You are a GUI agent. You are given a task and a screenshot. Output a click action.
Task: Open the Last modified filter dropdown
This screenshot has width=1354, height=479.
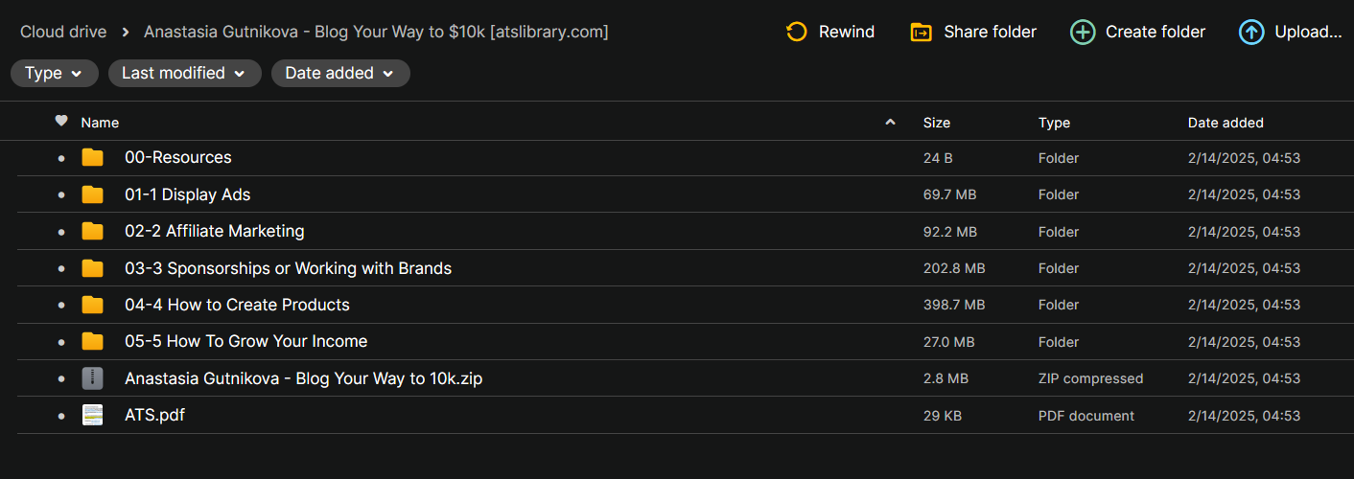click(x=184, y=74)
